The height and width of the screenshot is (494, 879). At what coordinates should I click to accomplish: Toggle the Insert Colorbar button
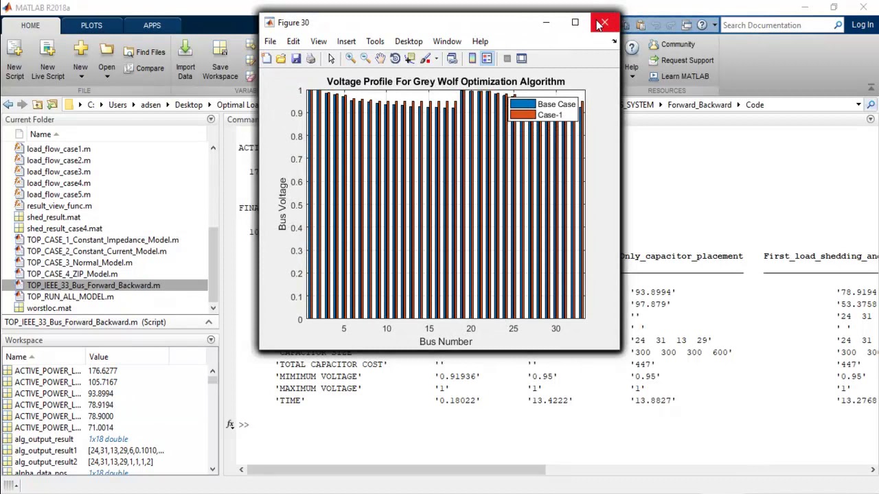click(x=472, y=59)
